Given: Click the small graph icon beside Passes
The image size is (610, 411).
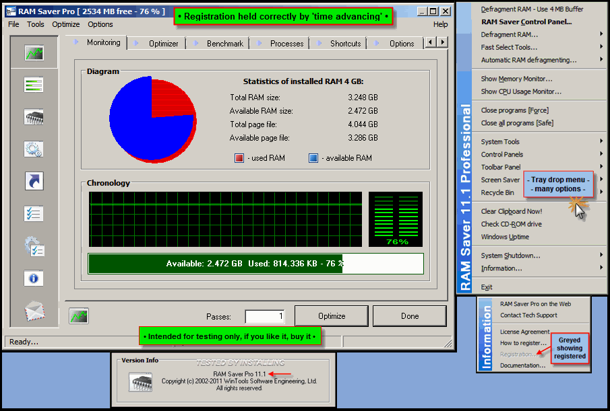Looking at the screenshot, I should point(79,315).
